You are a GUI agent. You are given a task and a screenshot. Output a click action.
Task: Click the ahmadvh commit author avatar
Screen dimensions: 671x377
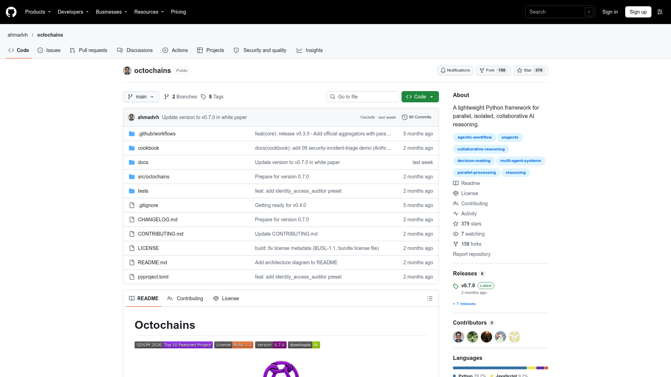pos(131,117)
